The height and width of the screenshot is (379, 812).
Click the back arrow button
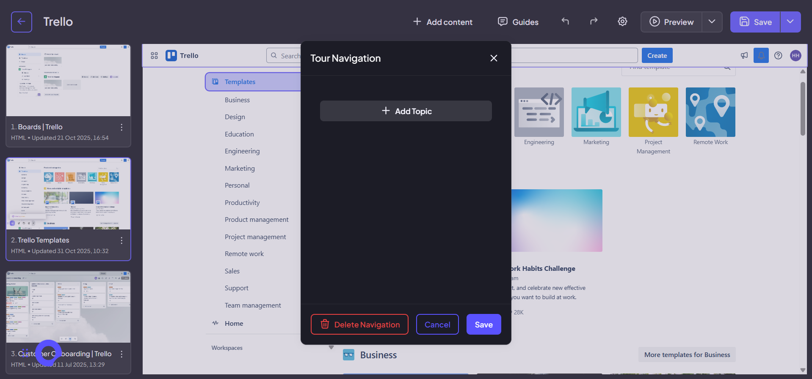[22, 22]
